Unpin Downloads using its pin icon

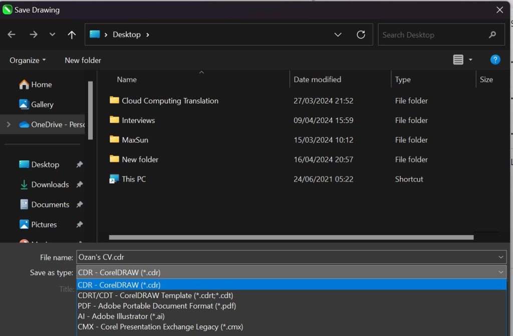80,184
